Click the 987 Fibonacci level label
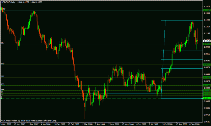 click(x=3, y=43)
